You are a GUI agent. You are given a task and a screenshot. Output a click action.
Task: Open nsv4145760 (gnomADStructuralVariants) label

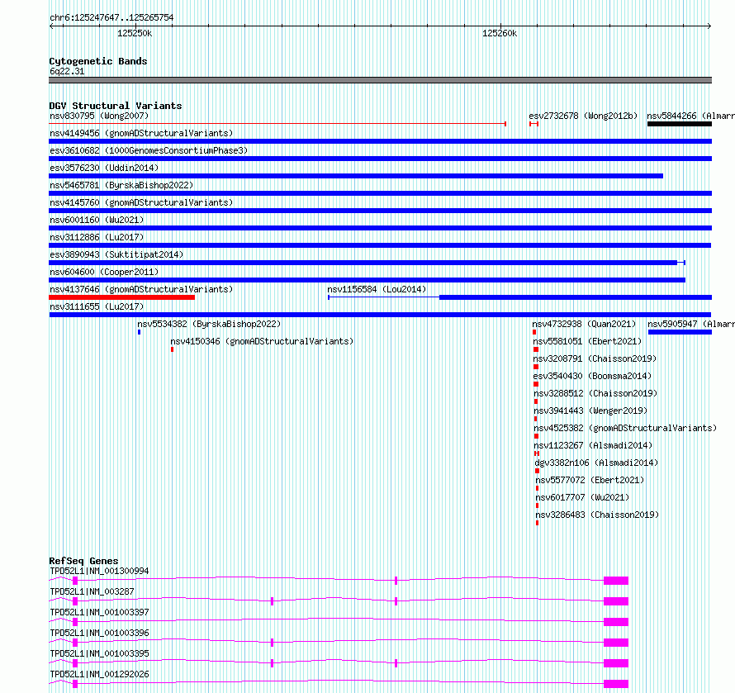coord(141,202)
